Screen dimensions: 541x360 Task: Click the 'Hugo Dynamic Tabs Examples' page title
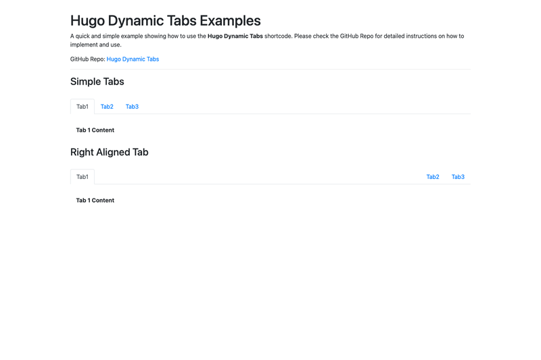[166, 21]
